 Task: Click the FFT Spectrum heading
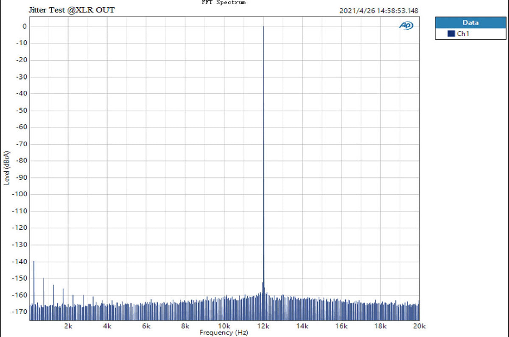[223, 3]
